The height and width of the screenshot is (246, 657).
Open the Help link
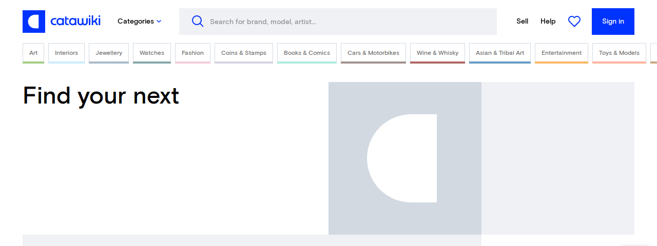click(548, 22)
